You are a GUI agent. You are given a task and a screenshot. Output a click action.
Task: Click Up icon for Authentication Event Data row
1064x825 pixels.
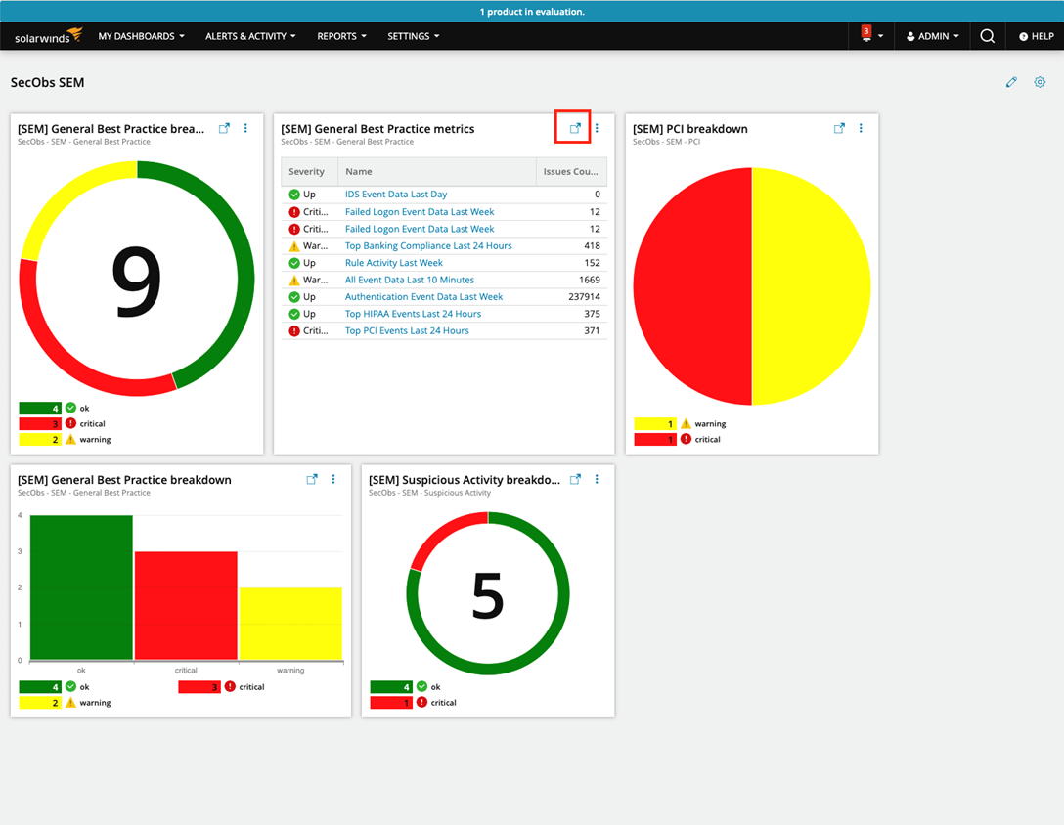click(x=293, y=296)
